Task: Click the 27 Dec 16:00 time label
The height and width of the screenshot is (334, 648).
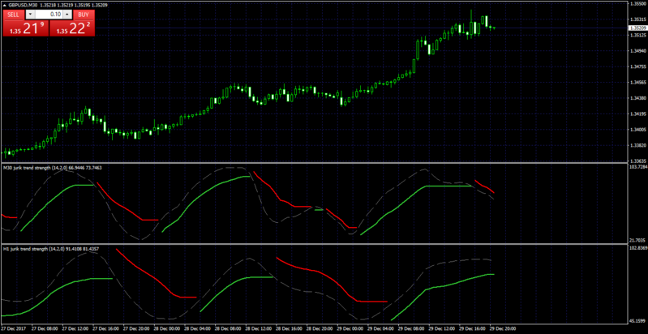Action: click(104, 329)
